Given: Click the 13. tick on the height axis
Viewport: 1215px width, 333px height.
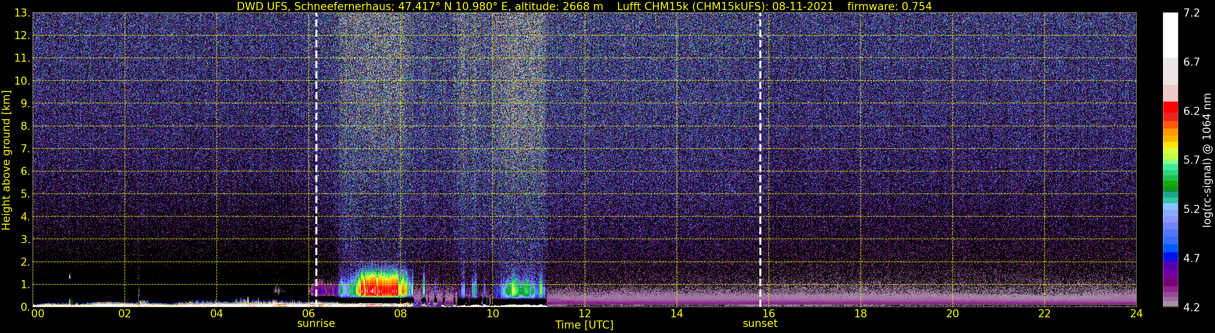Looking at the screenshot, I should tap(23, 13).
